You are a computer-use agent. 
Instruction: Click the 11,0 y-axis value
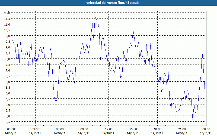tap(7, 24)
